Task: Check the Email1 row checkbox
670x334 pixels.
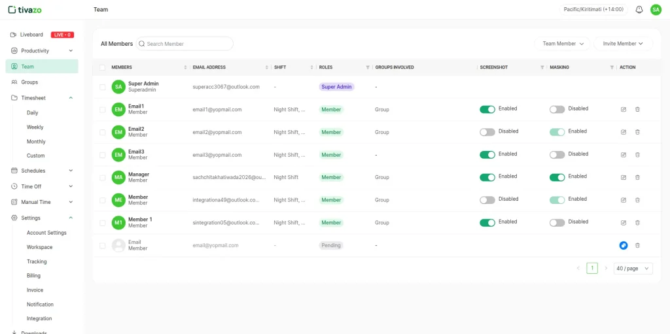Action: [x=102, y=109]
